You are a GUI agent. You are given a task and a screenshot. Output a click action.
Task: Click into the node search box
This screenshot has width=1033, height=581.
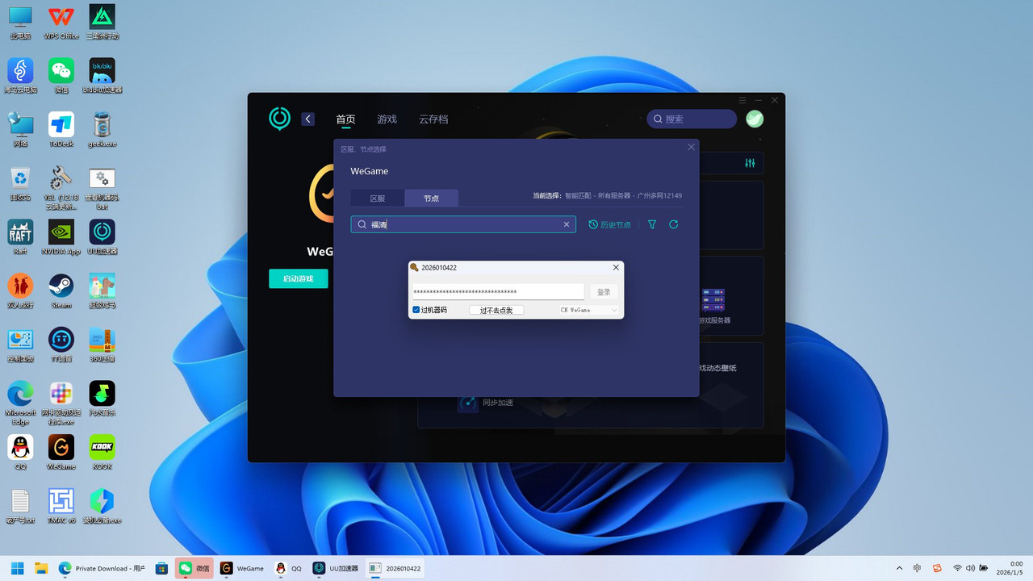click(463, 224)
